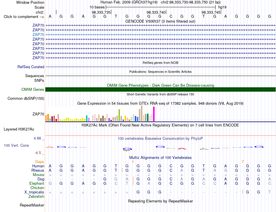This screenshot has width=276, height=212.
Task: Click the 100 Vert. Cons track label
Action: coord(16,145)
